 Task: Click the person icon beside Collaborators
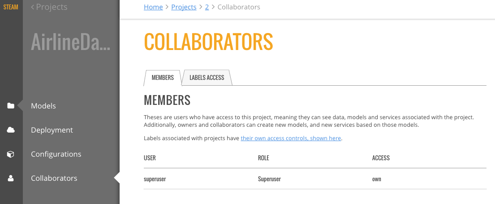(11, 179)
